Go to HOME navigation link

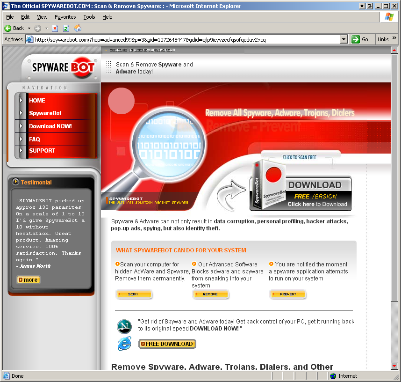[x=37, y=101]
